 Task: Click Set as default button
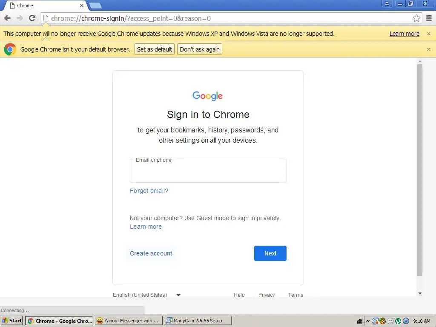point(155,49)
